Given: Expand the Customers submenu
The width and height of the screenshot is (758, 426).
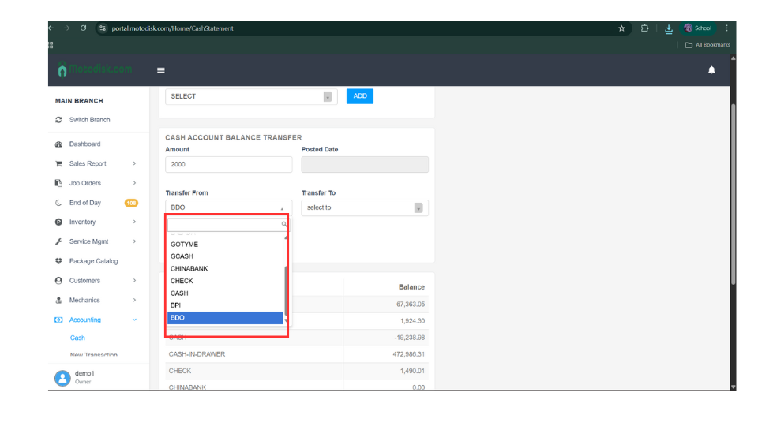Looking at the screenshot, I should tap(134, 281).
